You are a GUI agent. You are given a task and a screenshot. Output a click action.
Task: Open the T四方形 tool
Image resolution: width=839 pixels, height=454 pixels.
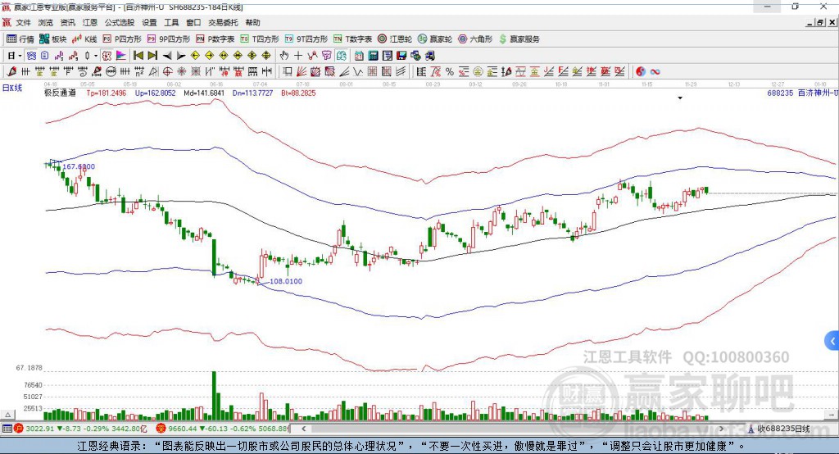[x=260, y=39]
